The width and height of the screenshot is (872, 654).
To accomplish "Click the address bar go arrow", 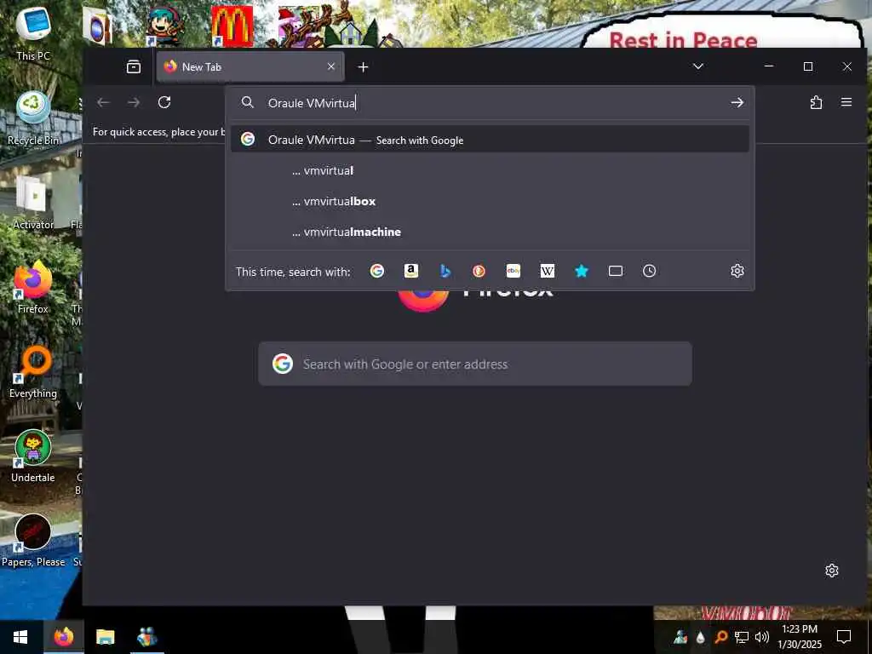I will [737, 102].
